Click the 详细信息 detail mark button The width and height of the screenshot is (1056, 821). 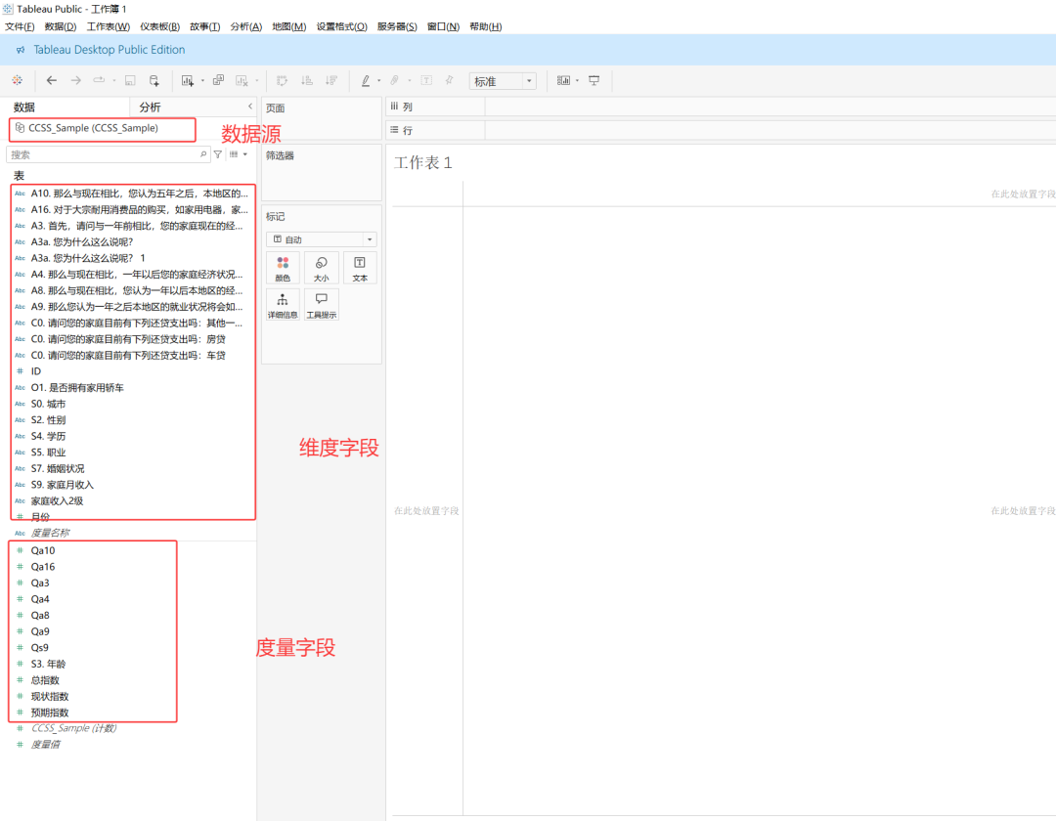pos(283,305)
